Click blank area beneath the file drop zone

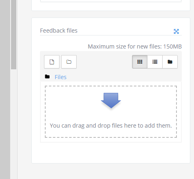111,152
